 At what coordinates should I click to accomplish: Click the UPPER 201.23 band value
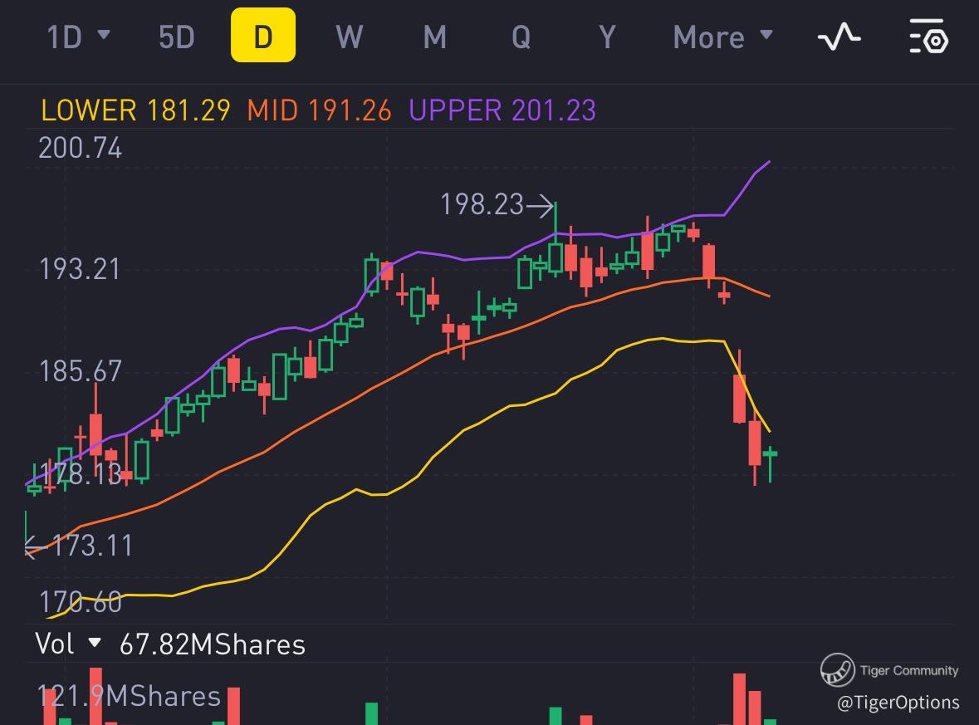pyautogui.click(x=502, y=110)
